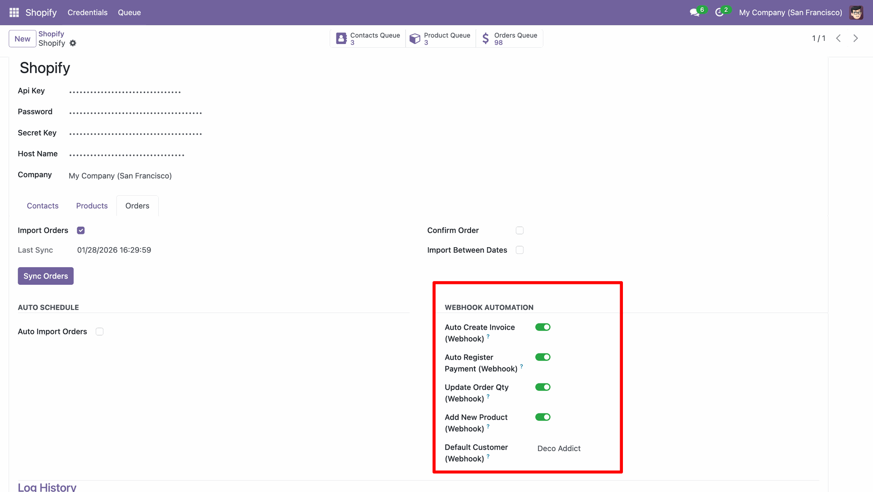Screen dimensions: 873x492
Task: Open the Company field dropdown
Action: (x=120, y=176)
